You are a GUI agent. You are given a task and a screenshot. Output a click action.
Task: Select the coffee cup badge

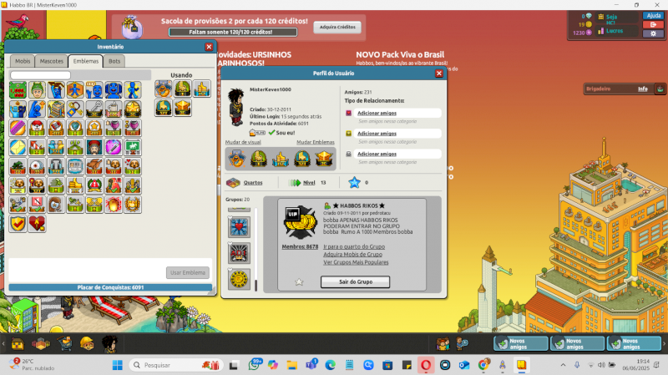pyautogui.click(x=114, y=109)
